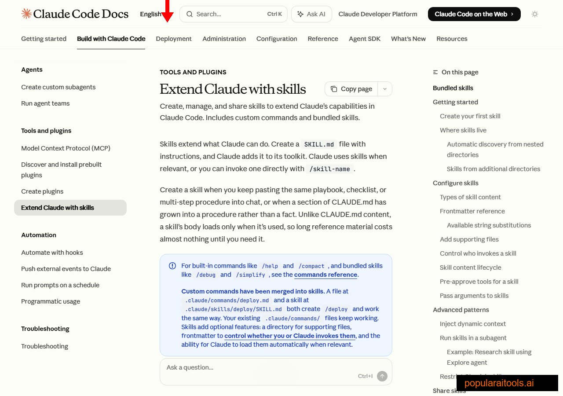
Task: Open the Agent SDK section
Action: (x=365, y=39)
